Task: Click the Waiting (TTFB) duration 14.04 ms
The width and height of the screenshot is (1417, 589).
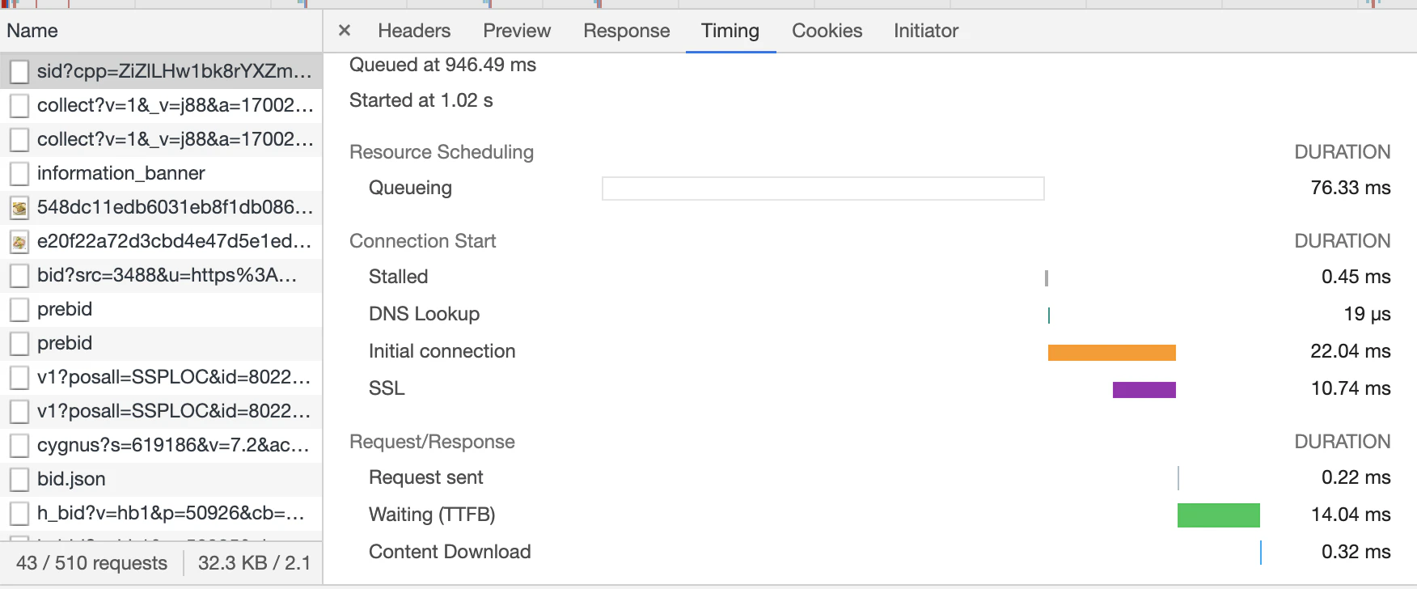Action: (1351, 515)
